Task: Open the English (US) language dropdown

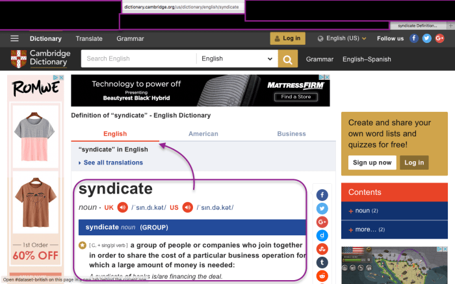Action: point(342,38)
